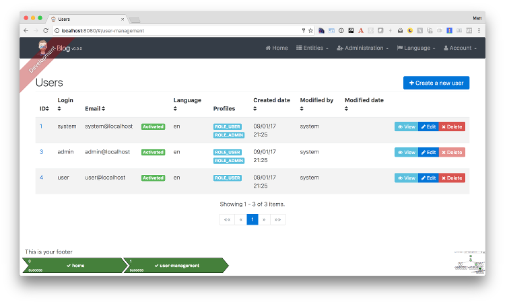Go to Home in navbar
This screenshot has height=304, width=505.
pos(277,48)
